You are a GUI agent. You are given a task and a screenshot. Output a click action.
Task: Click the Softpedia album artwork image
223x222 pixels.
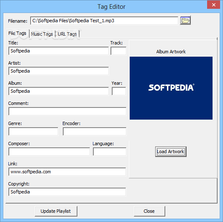click(x=171, y=88)
